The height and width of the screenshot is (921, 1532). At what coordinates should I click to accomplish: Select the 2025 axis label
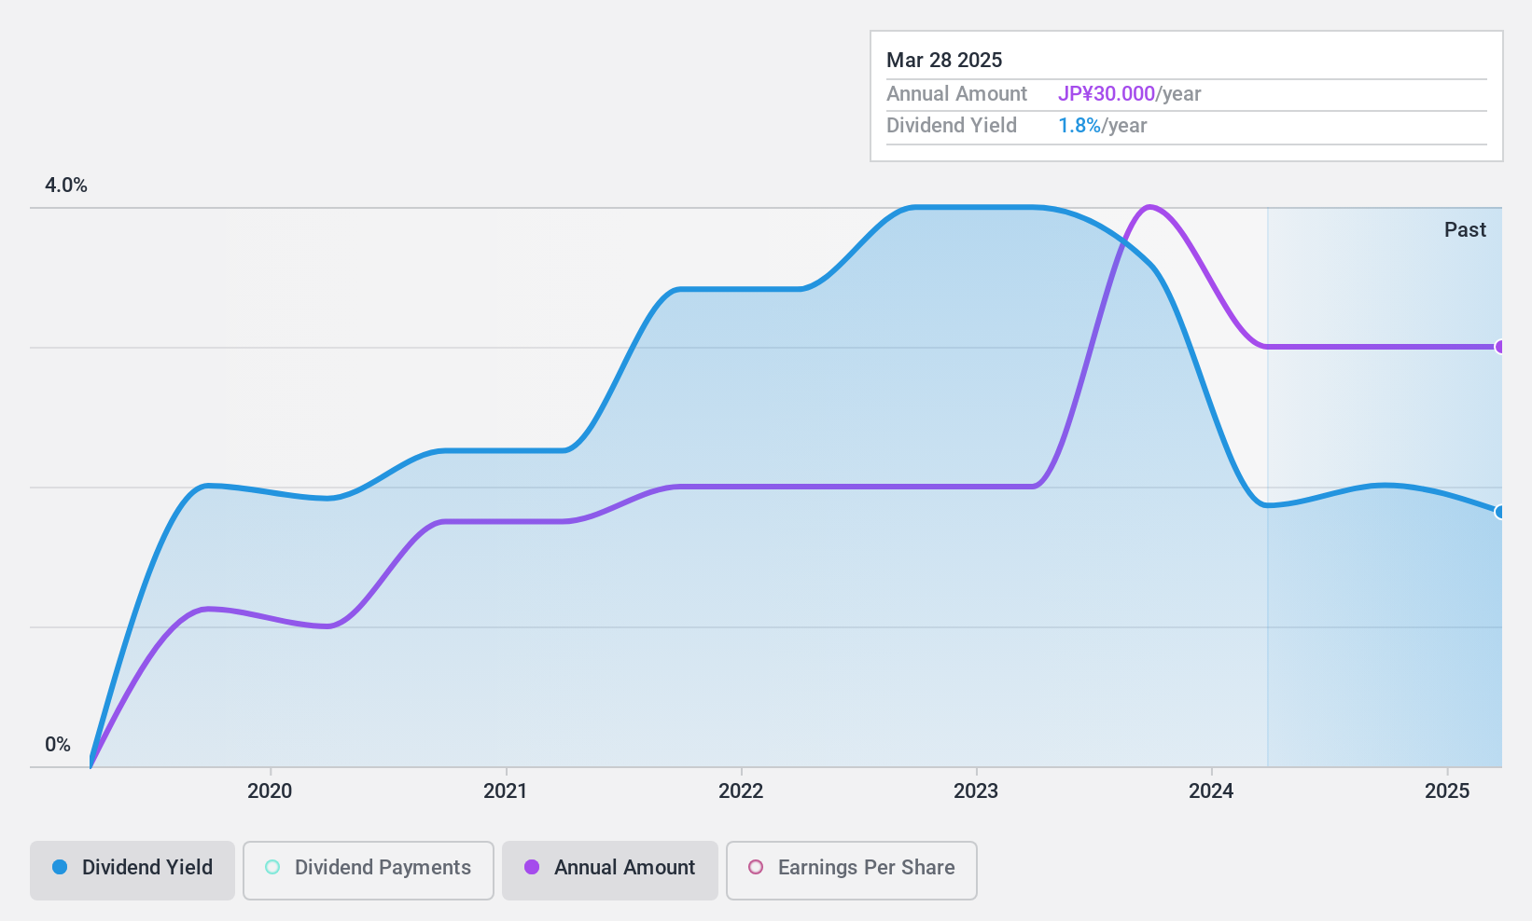(x=1447, y=791)
